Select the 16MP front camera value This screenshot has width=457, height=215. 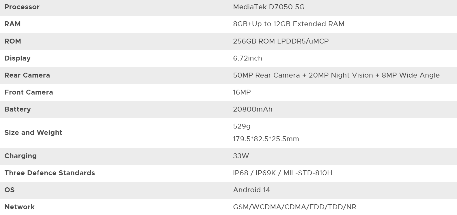(242, 92)
